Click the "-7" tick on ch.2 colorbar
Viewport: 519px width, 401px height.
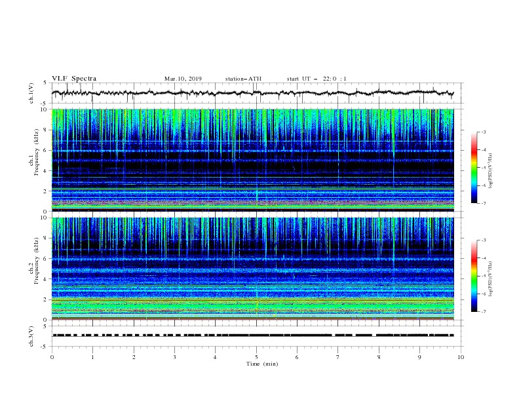483,312
